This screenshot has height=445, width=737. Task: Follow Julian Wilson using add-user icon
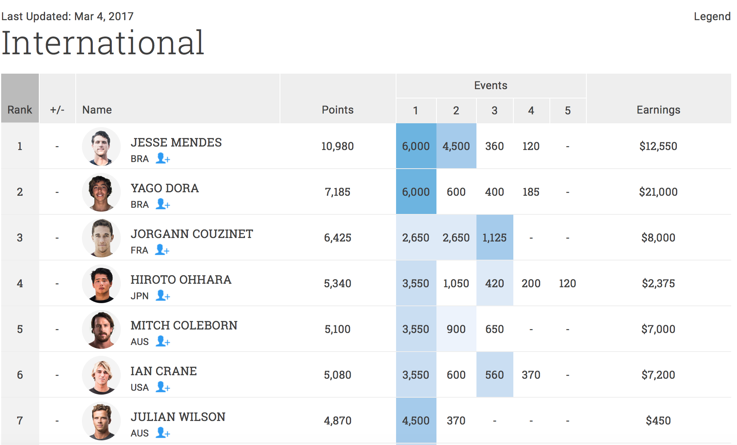163,433
